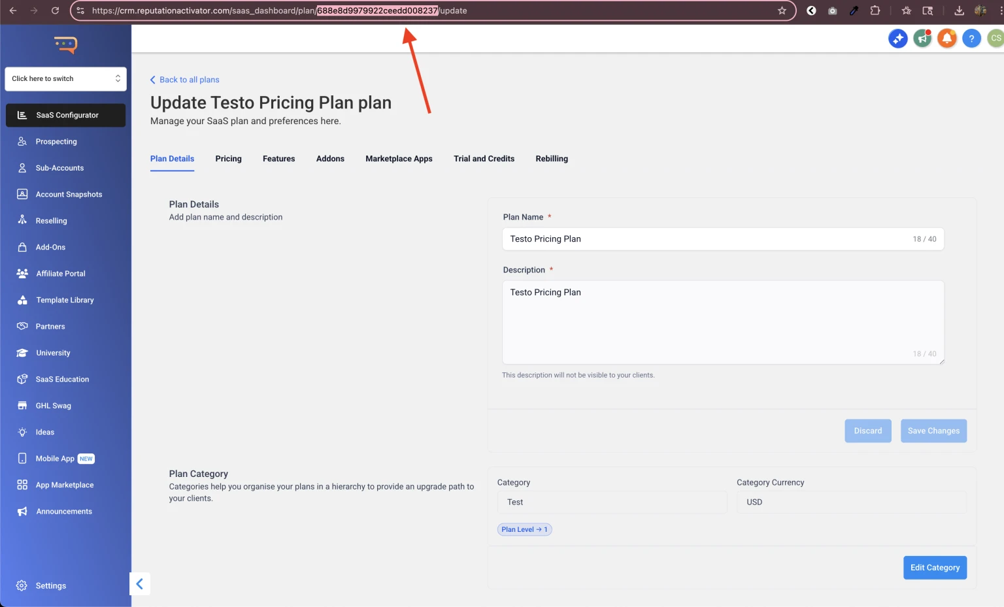The image size is (1004, 607).
Task: Expand the 'Click here to switch' dropdown
Action: pyautogui.click(x=65, y=79)
